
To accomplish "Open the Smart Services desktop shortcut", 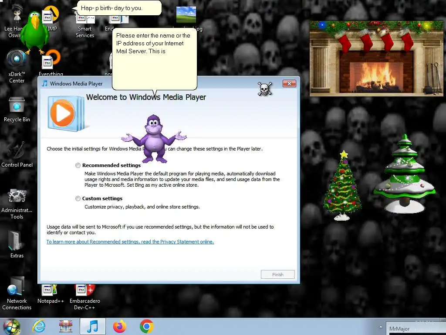I will tap(85, 27).
